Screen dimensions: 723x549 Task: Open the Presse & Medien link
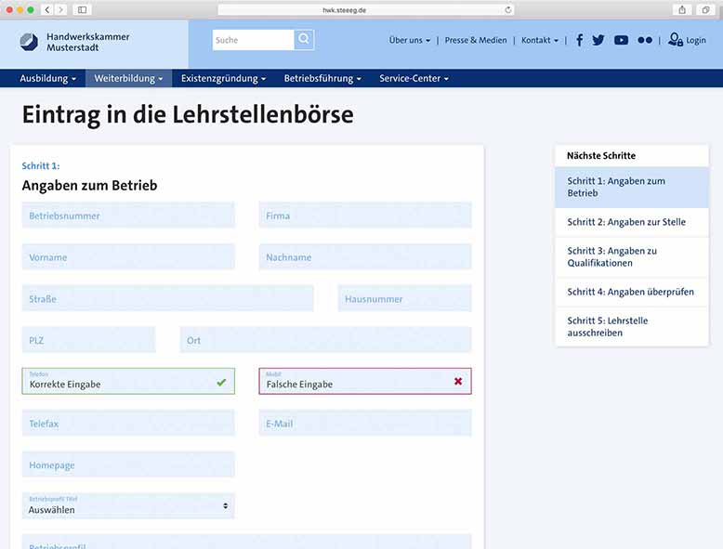pos(476,41)
